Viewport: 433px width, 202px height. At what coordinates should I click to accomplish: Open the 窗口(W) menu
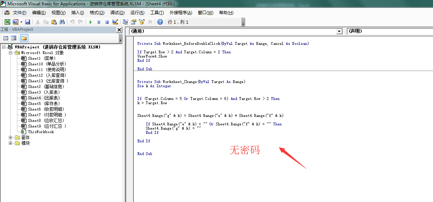[x=205, y=13]
